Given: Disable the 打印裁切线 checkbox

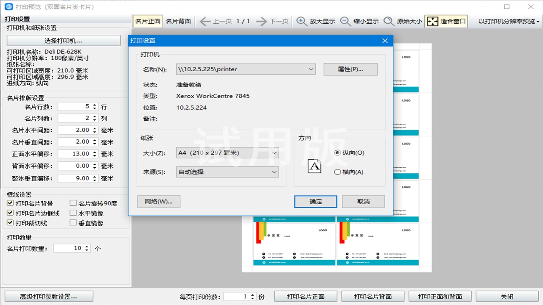Looking at the screenshot, I should click(x=10, y=222).
